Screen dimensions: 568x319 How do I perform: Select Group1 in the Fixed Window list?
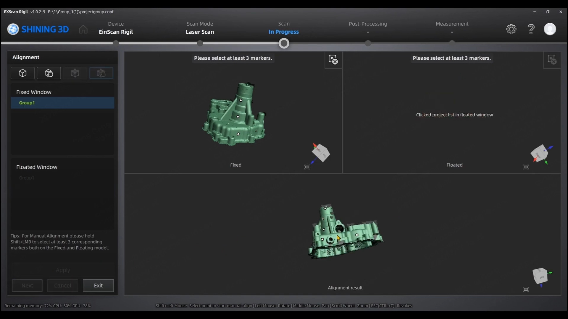(x=62, y=103)
